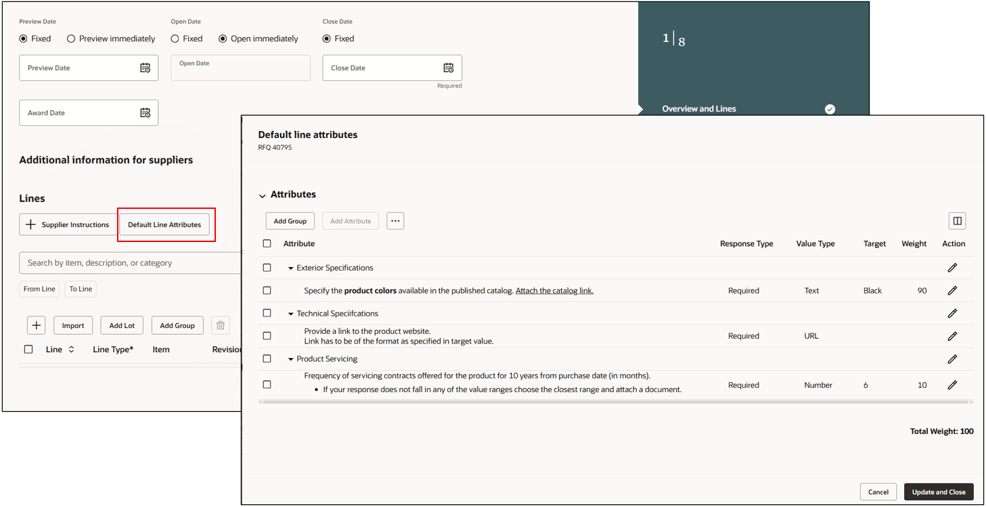Image resolution: width=986 pixels, height=507 pixels.
Task: Open the Attach the catalog link hyperlink
Action: [554, 290]
